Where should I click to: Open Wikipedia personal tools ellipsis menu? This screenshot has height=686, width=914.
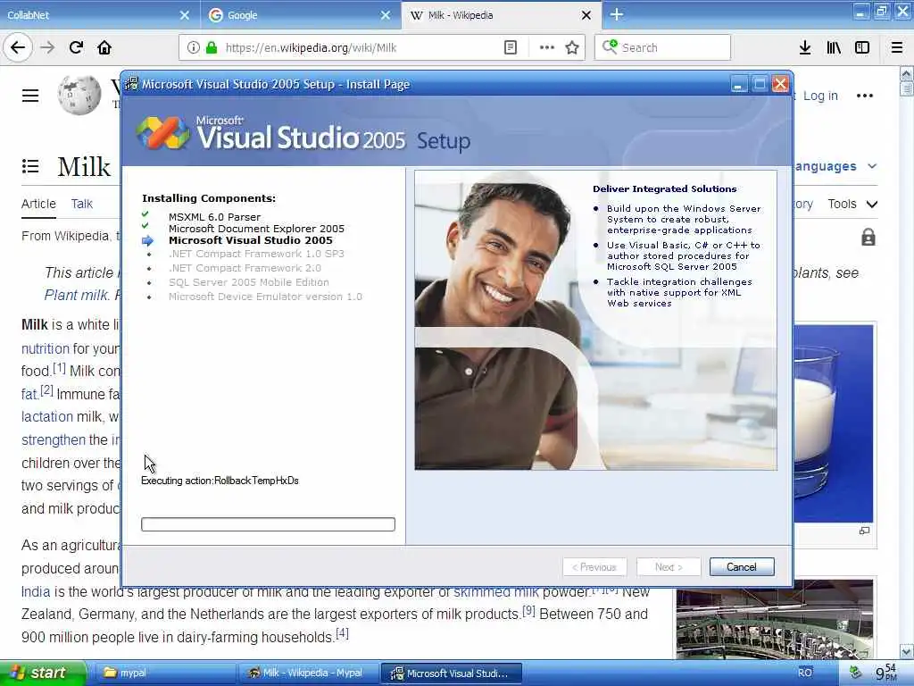click(x=864, y=96)
